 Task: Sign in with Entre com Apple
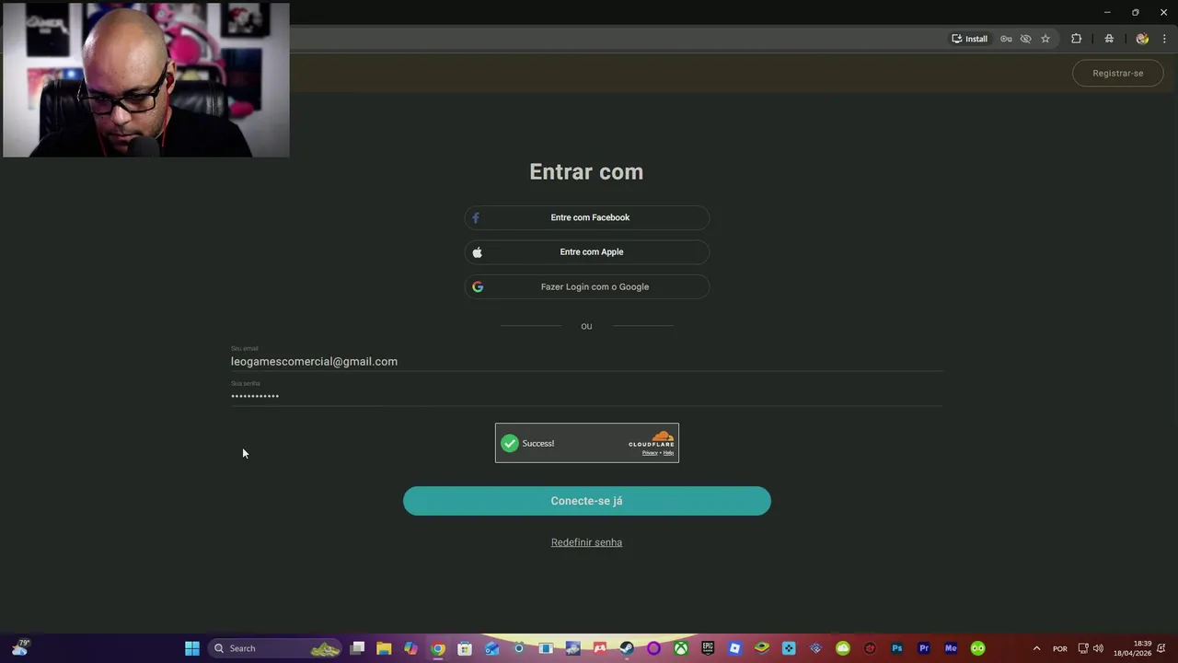click(586, 251)
